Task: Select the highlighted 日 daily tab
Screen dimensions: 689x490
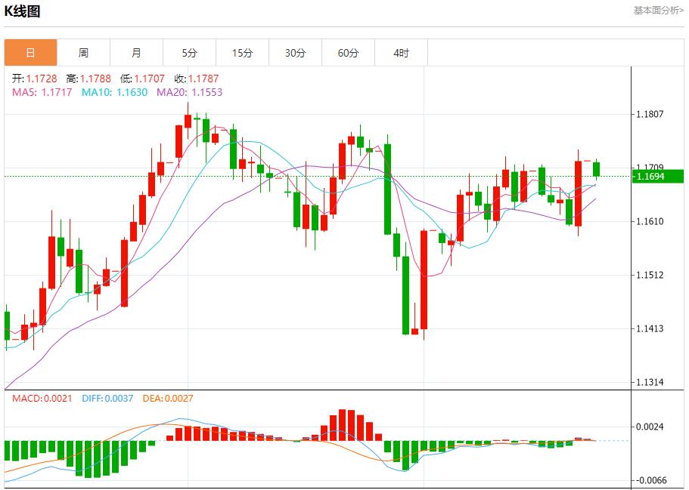Action: 30,52
